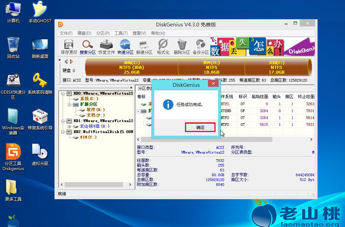345x227 pixels.
Task: Select 老山桃U盘 (D:) in the tree
Action: [95, 126]
